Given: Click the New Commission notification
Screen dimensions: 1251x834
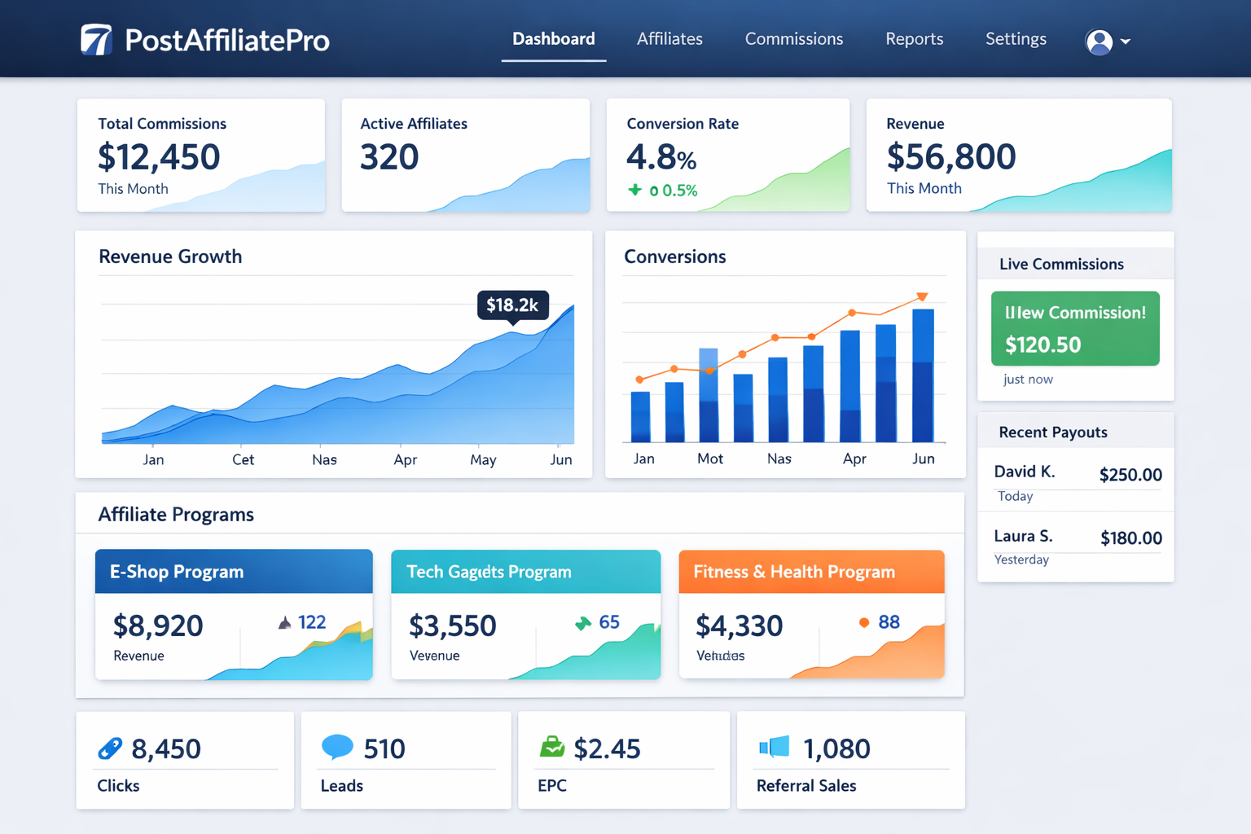Looking at the screenshot, I should (x=1074, y=327).
